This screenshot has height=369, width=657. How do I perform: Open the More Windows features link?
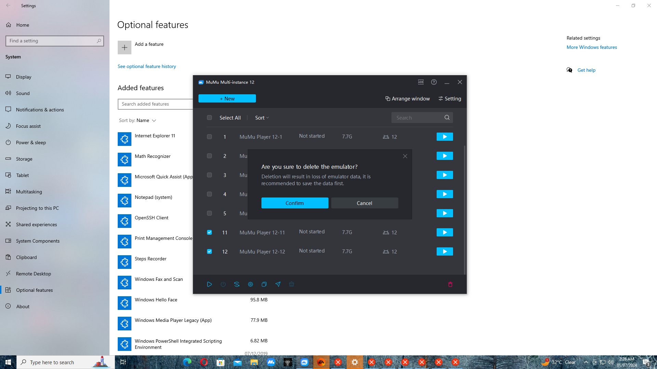pos(592,47)
